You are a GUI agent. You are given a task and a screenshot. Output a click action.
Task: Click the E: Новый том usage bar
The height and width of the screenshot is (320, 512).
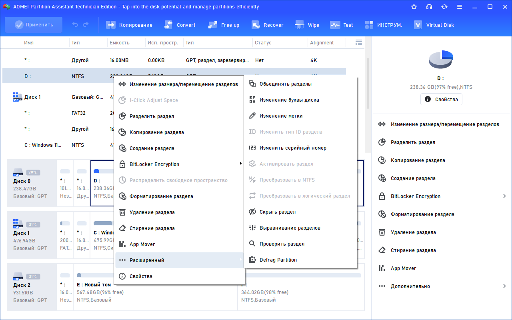(x=155, y=275)
